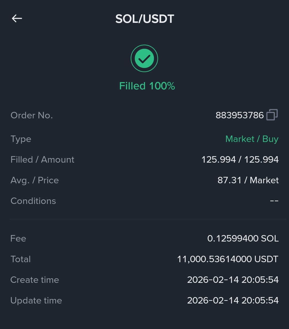Viewport: 289px width, 329px height.
Task: Go back using the left arrow
Action: [17, 18]
